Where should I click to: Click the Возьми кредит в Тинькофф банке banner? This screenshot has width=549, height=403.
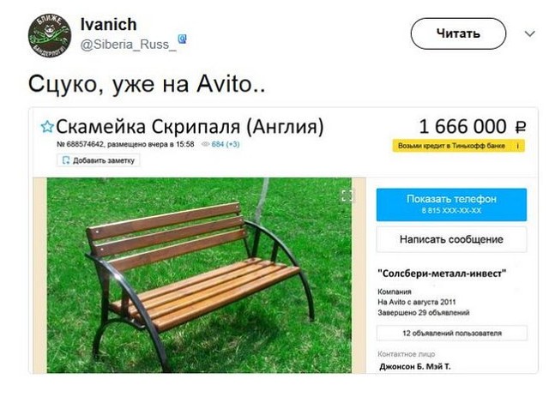pyautogui.click(x=458, y=146)
